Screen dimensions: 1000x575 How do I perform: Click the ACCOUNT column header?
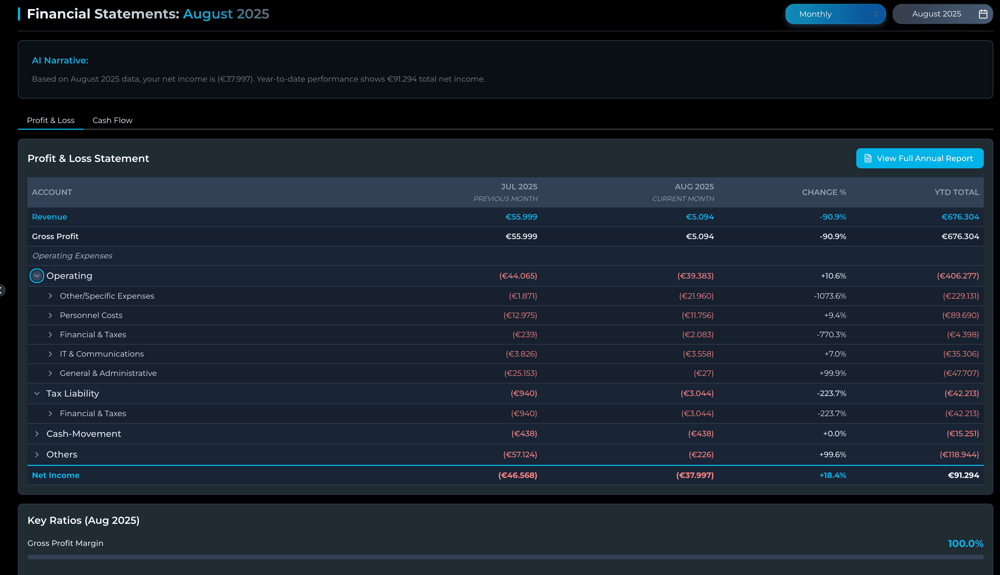coord(52,192)
